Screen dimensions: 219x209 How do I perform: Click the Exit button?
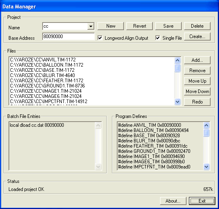(x=202, y=201)
